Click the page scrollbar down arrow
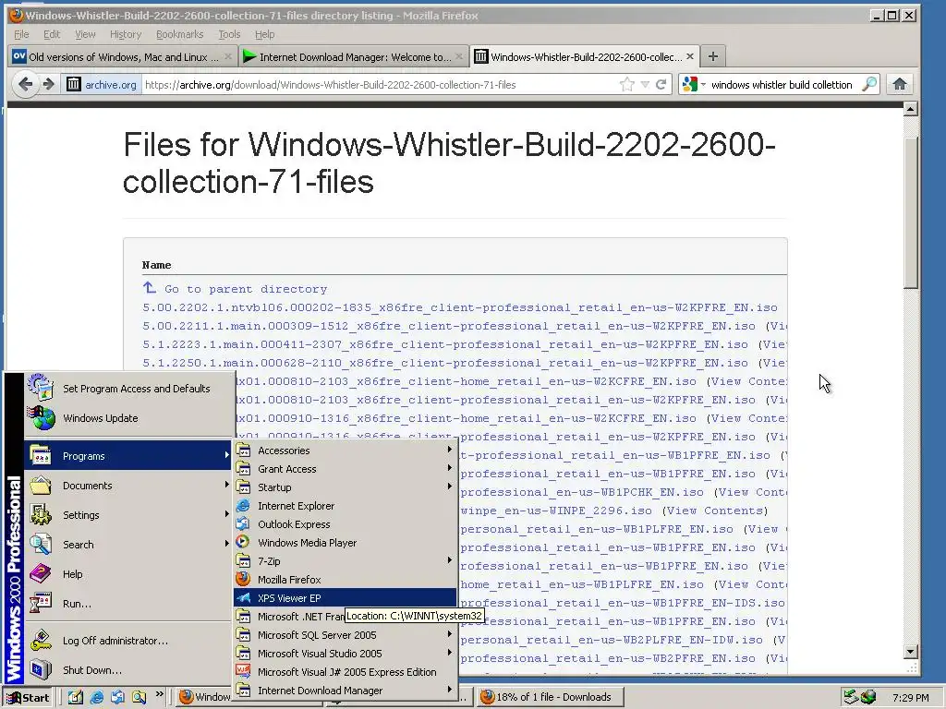Screen dimensions: 946x709 click(911, 652)
